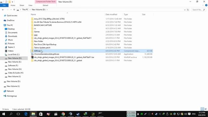Switch to Large icons view in status bar
The height and width of the screenshot is (117, 208).
pos(206,109)
